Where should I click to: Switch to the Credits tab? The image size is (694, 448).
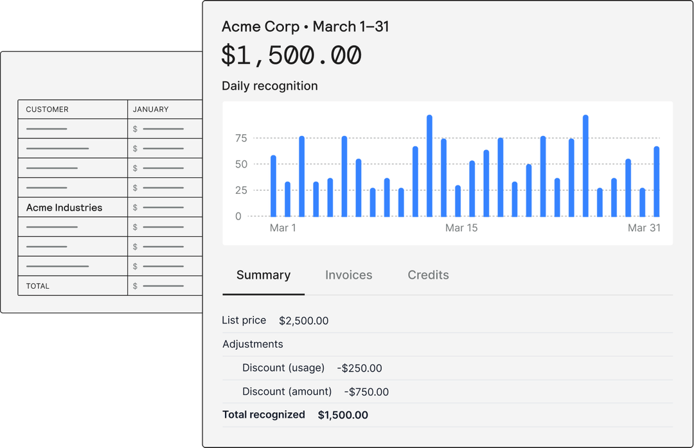coord(428,275)
